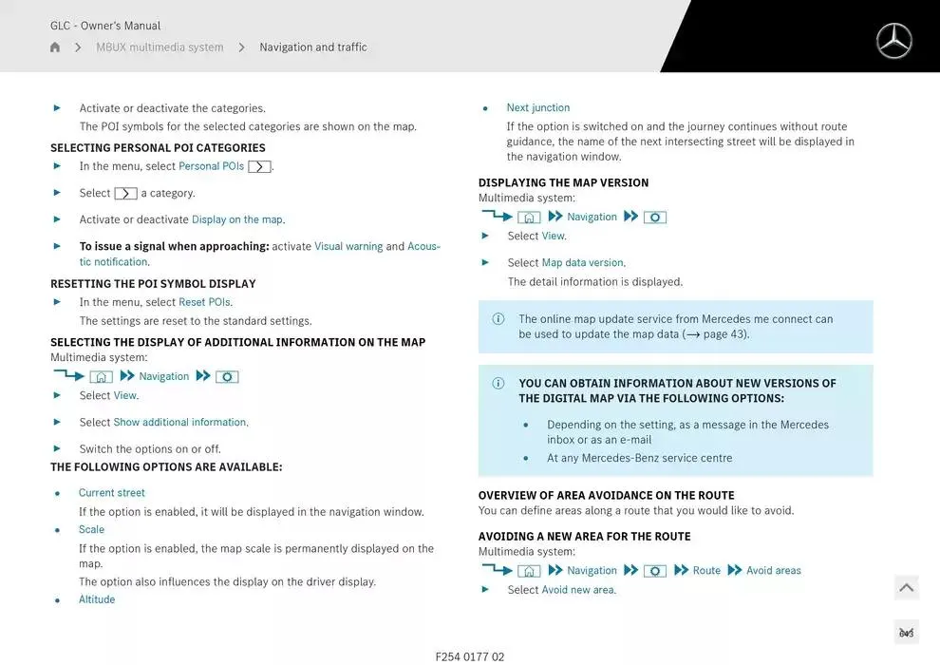
Task: Click the info icon beside online map update note
Action: pos(498,319)
